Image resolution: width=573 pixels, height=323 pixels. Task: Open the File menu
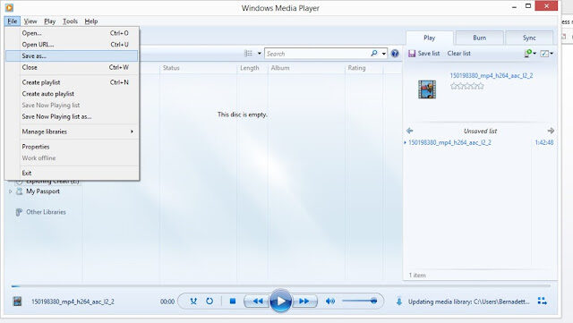(12, 21)
